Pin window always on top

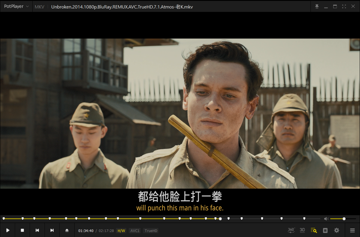317,6
